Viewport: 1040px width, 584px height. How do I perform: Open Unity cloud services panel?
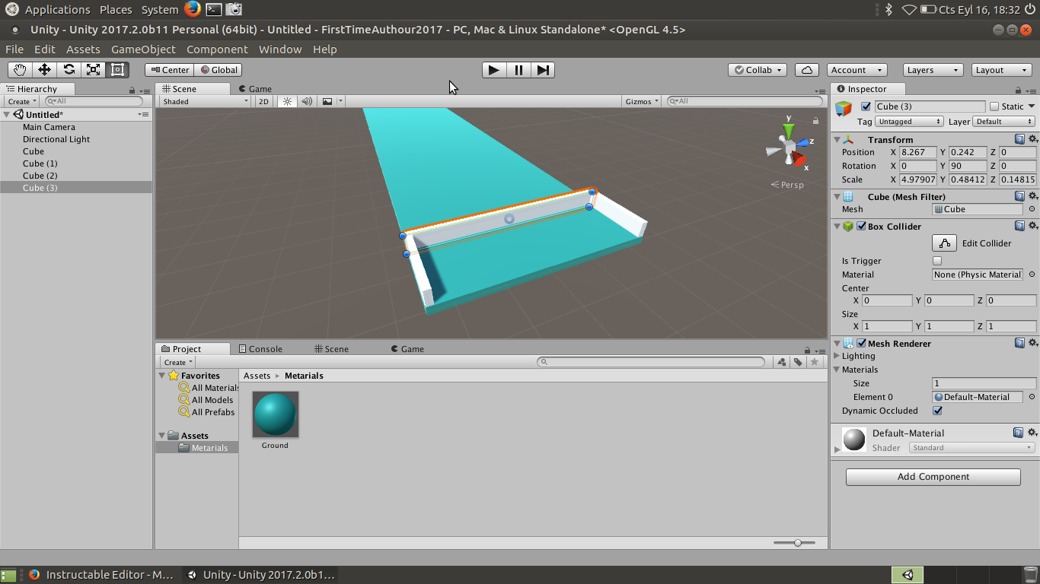(807, 70)
